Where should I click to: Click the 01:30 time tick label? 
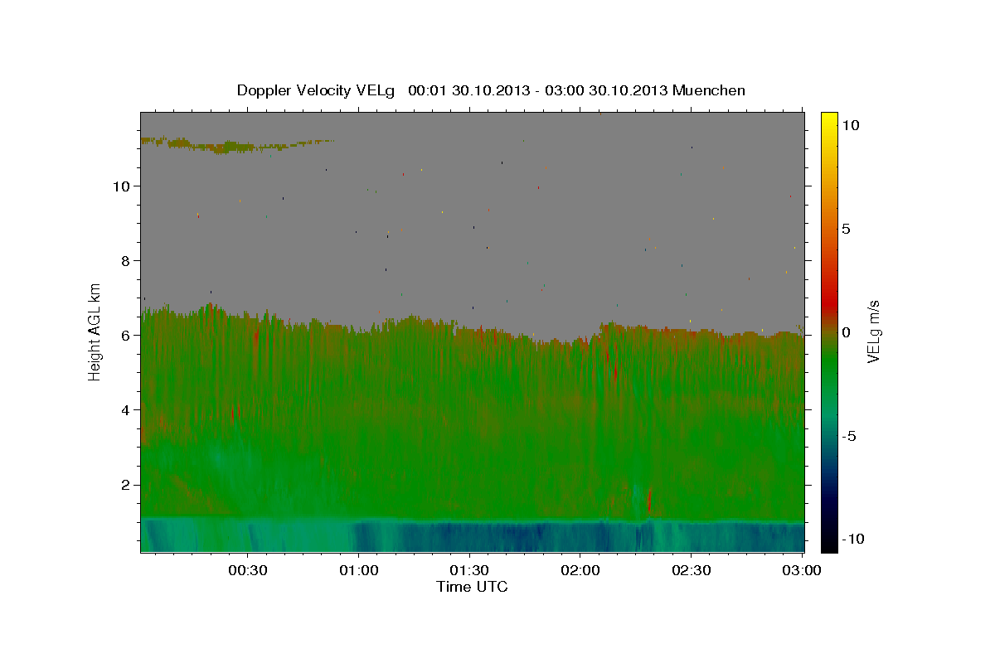(x=469, y=570)
